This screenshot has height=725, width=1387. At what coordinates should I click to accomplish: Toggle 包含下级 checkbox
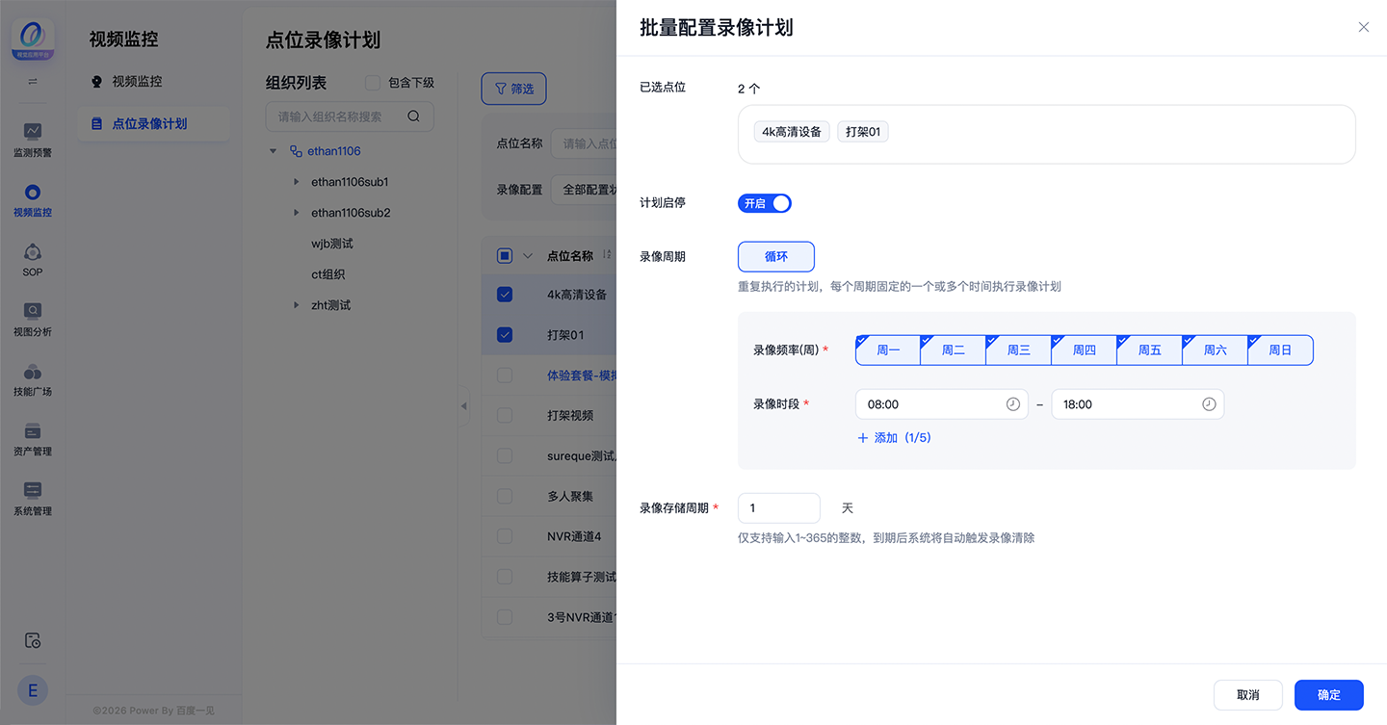373,83
